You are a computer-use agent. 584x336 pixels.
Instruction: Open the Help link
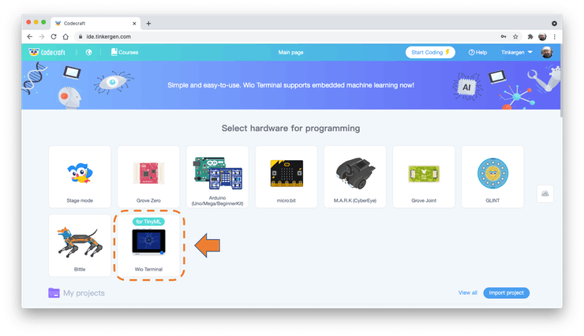tap(477, 53)
